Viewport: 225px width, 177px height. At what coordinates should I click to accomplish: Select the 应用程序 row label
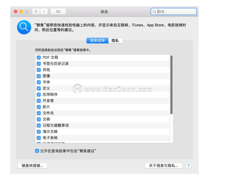click(50, 95)
